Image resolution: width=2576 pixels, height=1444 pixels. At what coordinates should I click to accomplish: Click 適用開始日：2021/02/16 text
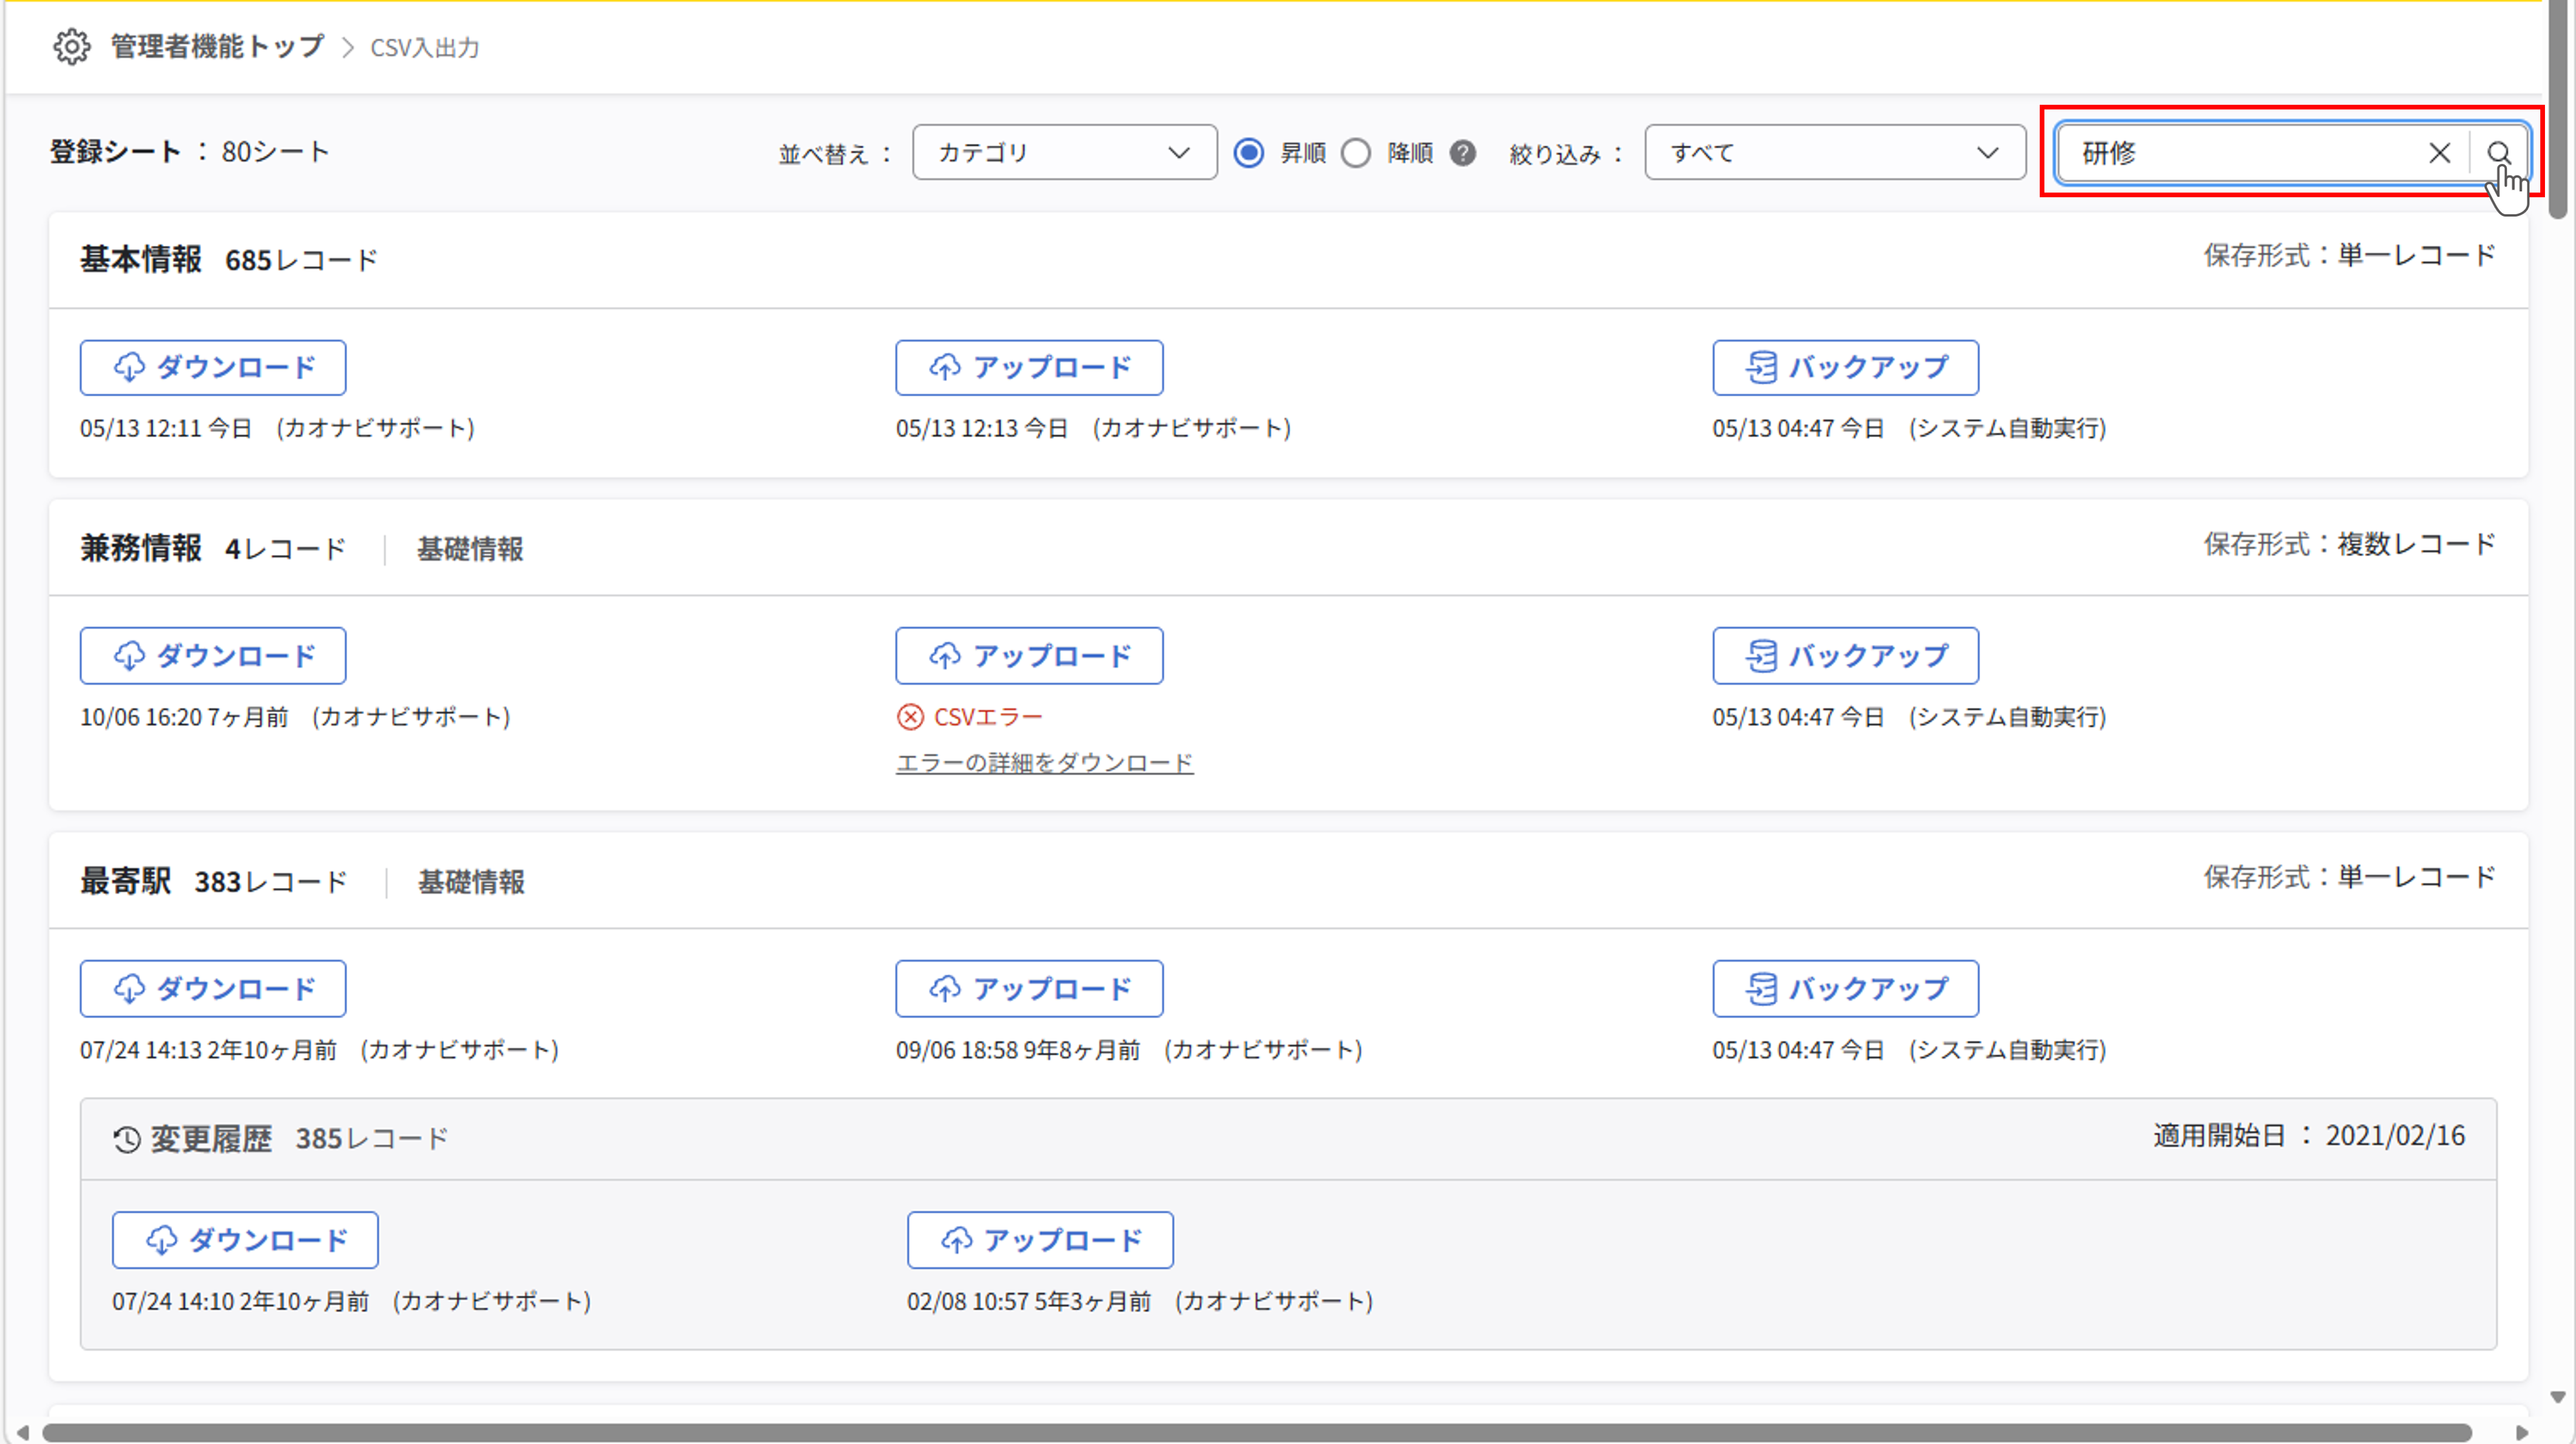coord(2309,1136)
